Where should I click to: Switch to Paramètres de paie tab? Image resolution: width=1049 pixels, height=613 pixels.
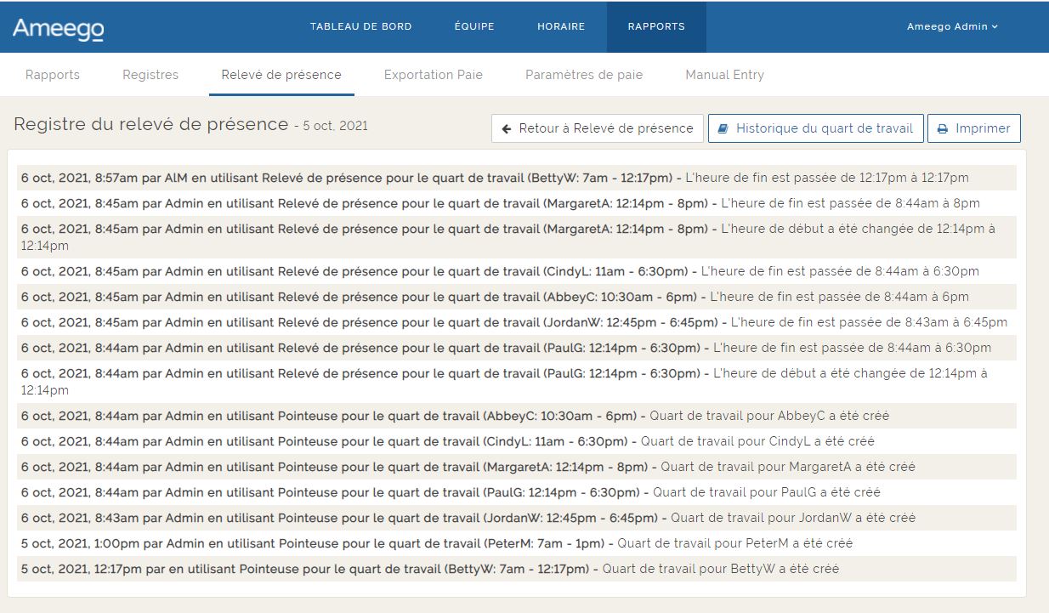pyautogui.click(x=584, y=75)
